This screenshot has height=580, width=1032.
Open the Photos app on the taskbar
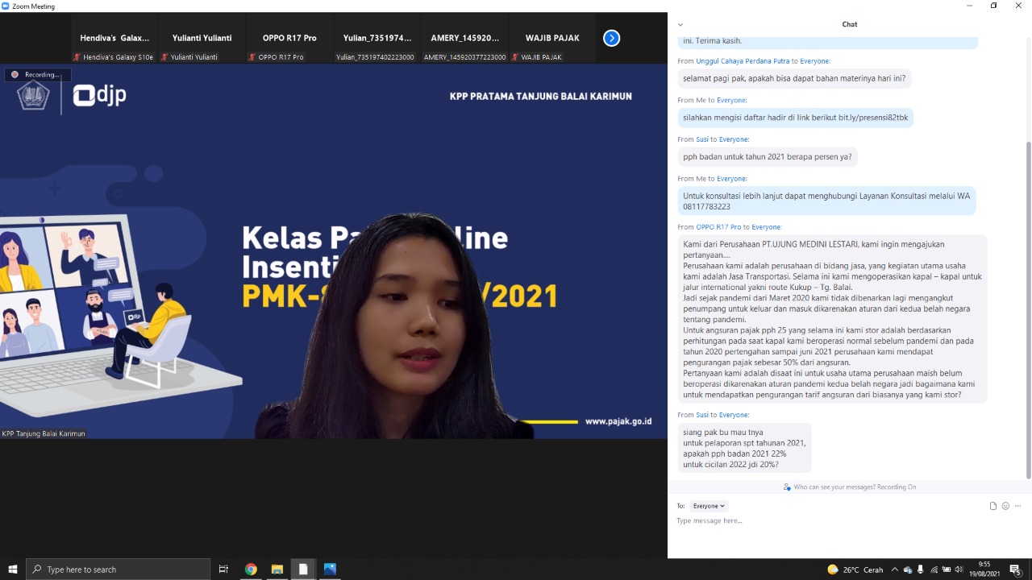(x=330, y=570)
